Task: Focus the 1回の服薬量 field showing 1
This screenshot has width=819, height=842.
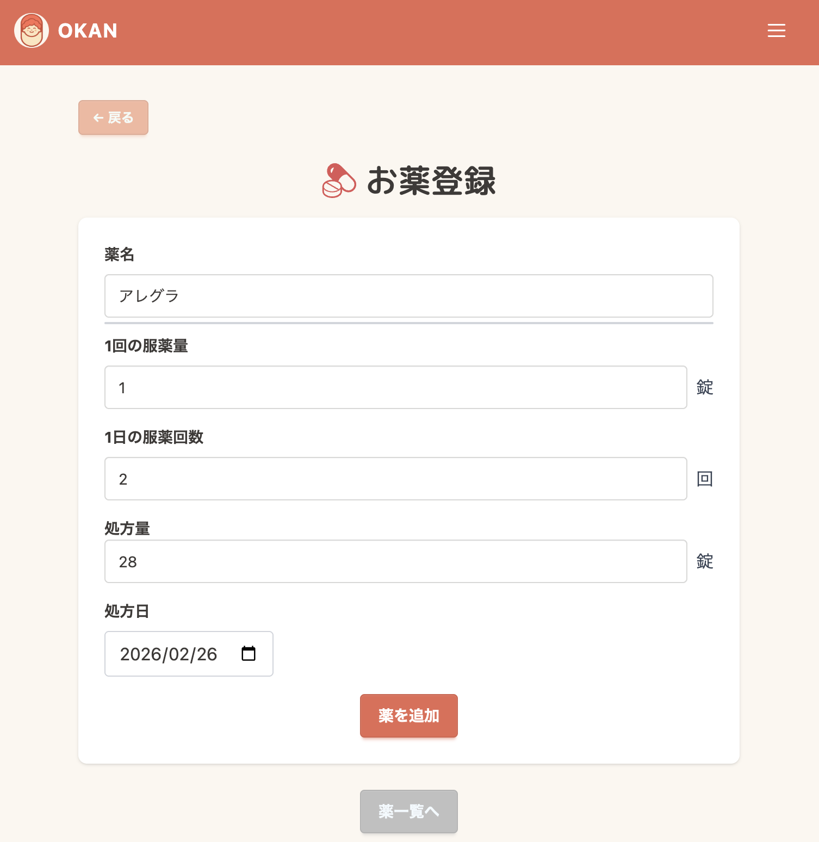Action: [395, 387]
